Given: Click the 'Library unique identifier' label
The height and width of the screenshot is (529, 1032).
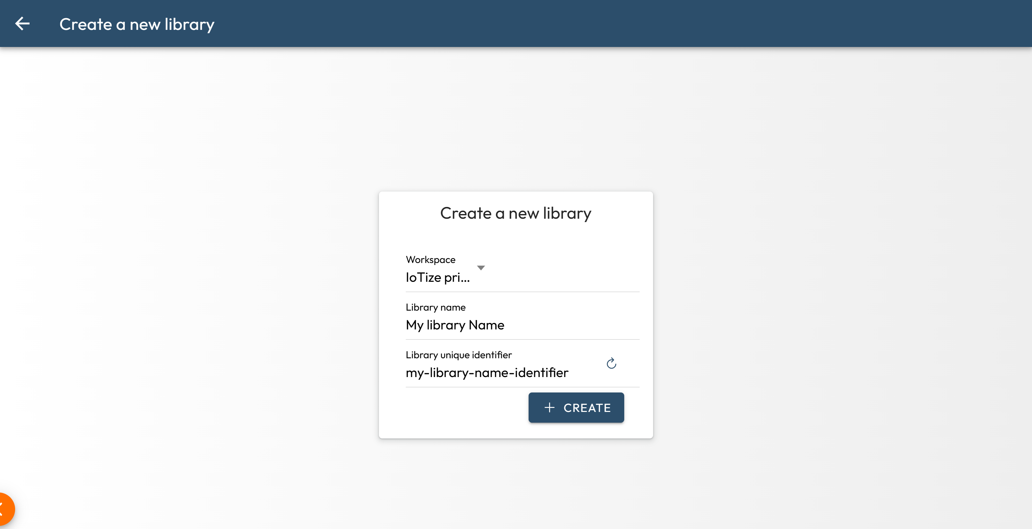Looking at the screenshot, I should [458, 355].
